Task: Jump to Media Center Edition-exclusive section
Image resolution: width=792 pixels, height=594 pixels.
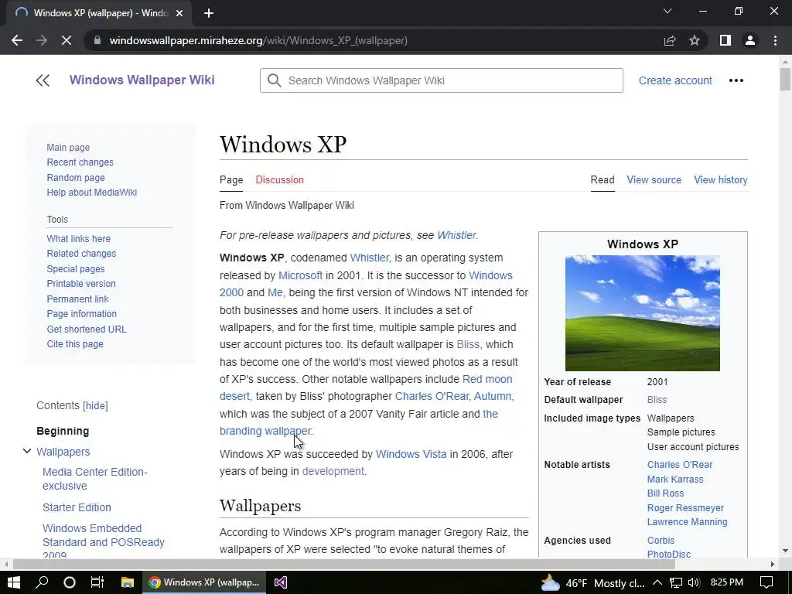Action: click(x=95, y=479)
